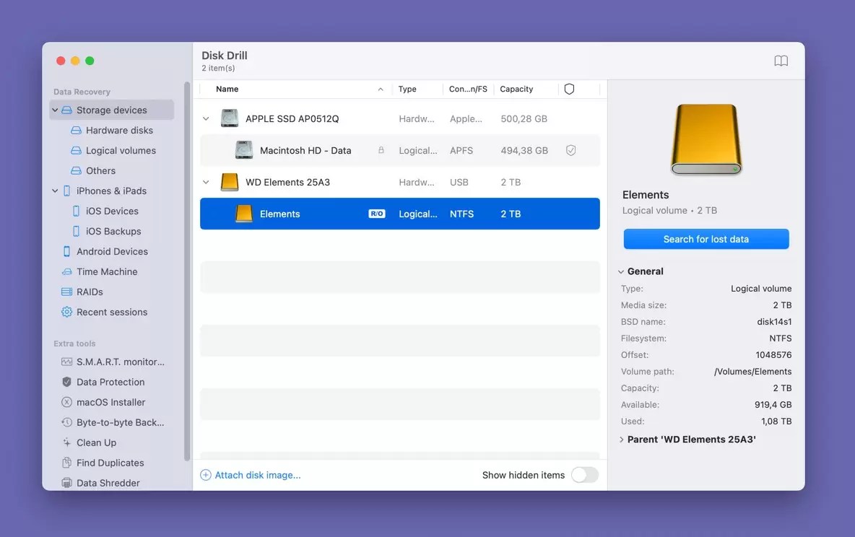Sort by Capacity column header
The height and width of the screenshot is (537, 855).
coord(516,89)
